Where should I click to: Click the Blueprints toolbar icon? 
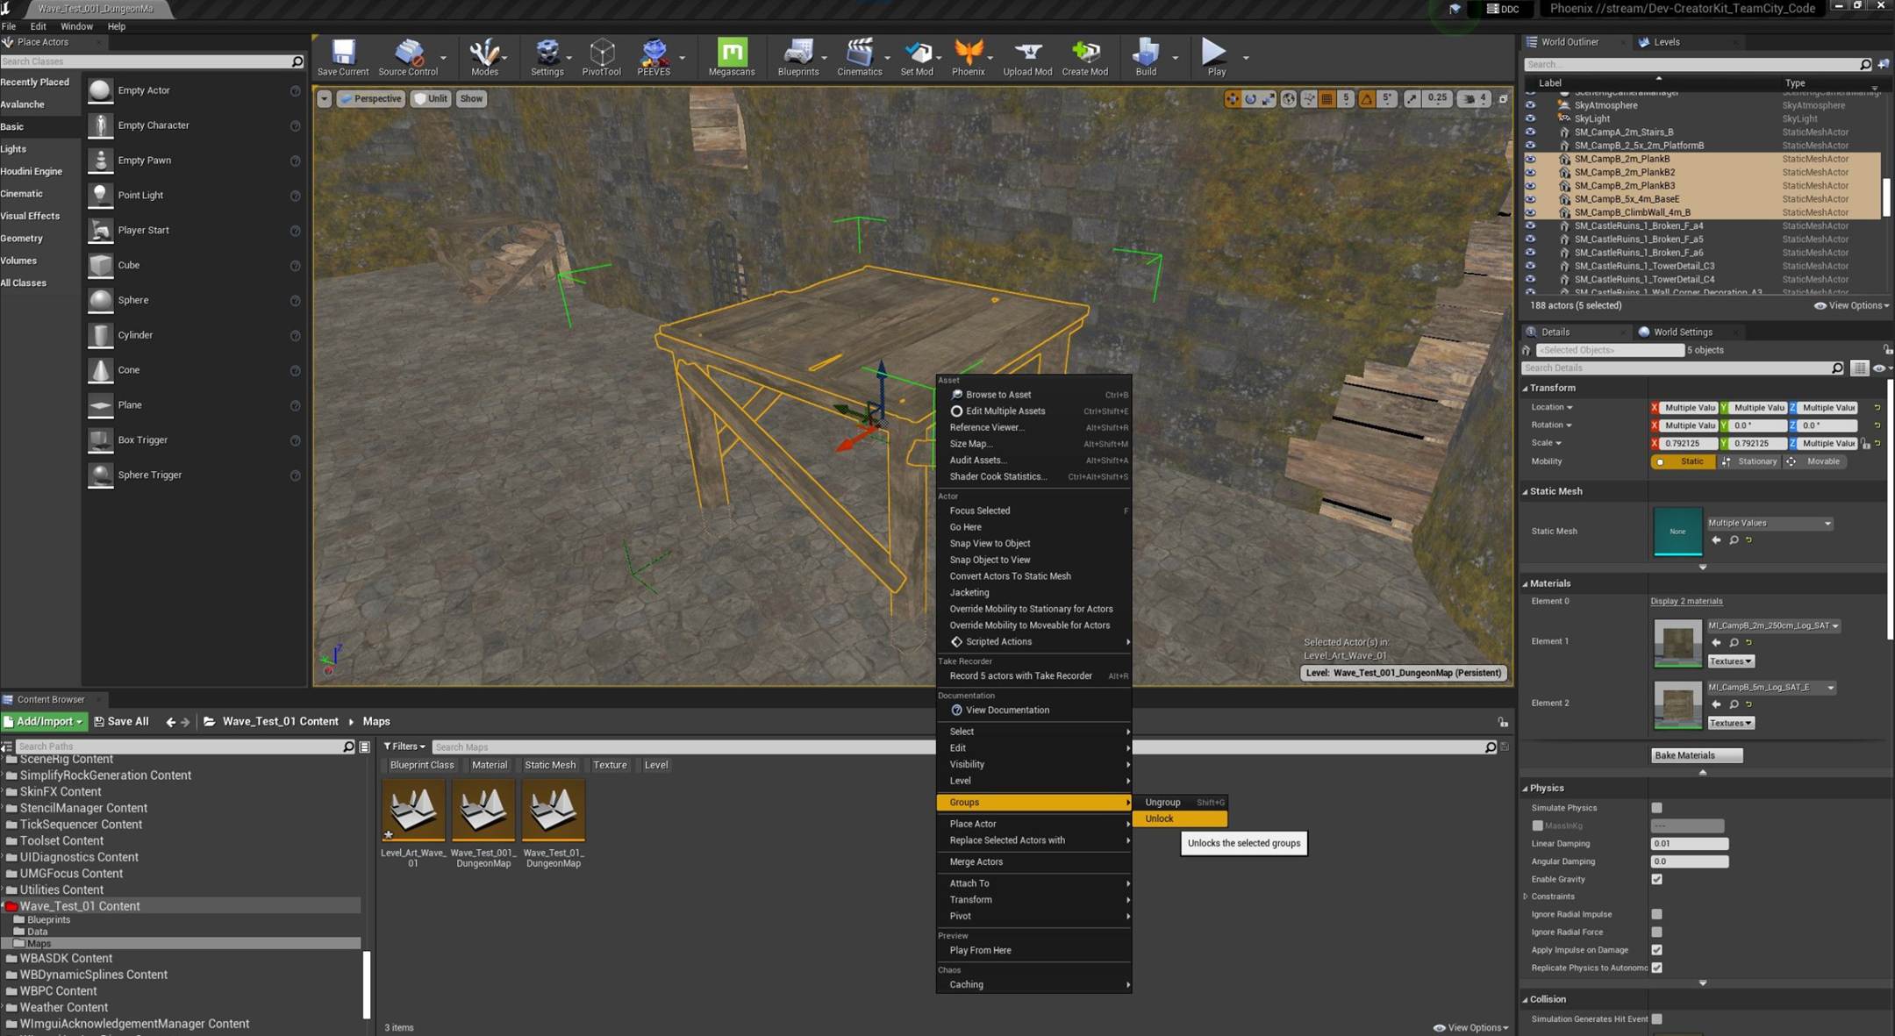click(797, 56)
